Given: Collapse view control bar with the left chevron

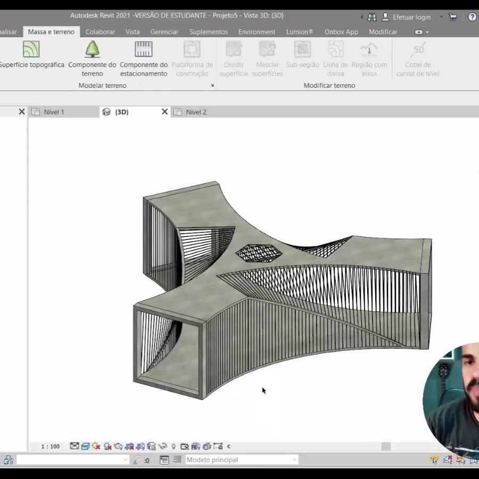Looking at the screenshot, I should (228, 447).
